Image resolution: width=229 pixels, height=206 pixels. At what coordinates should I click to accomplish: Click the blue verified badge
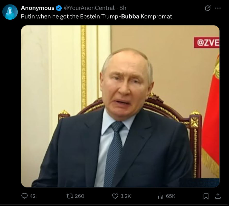pyautogui.click(x=59, y=8)
